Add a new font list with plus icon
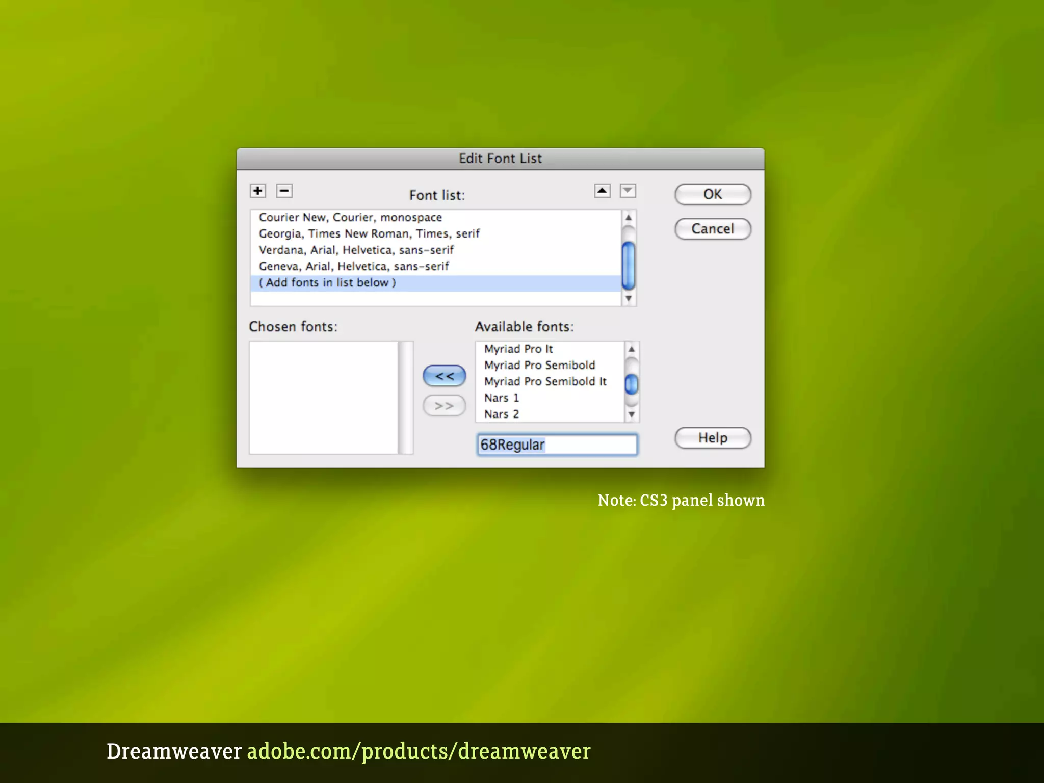 click(x=258, y=191)
